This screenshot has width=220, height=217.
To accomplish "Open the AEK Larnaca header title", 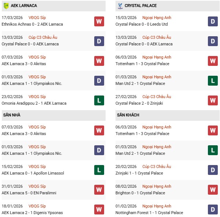I will (24, 6).
